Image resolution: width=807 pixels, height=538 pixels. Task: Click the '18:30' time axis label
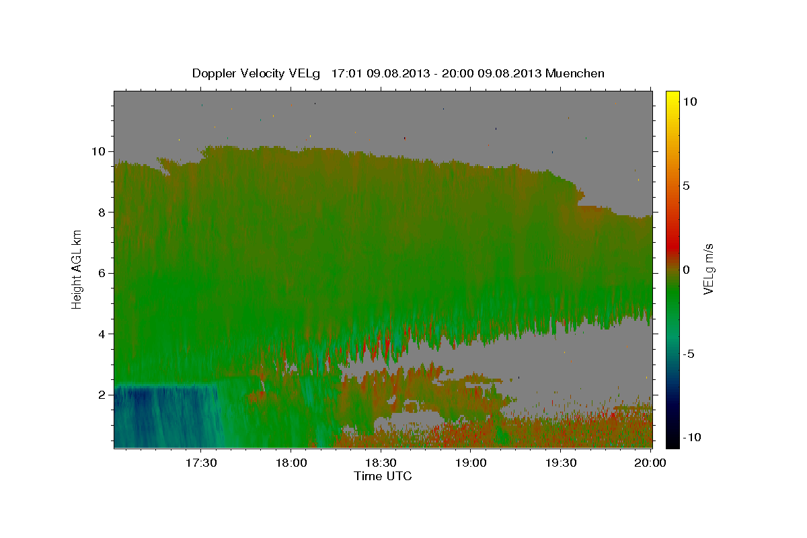[x=381, y=463]
